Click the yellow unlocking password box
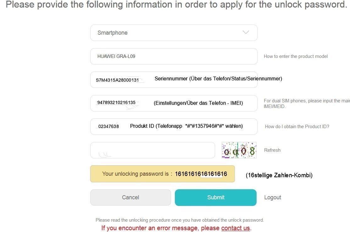350x239 pixels. click(x=163, y=174)
